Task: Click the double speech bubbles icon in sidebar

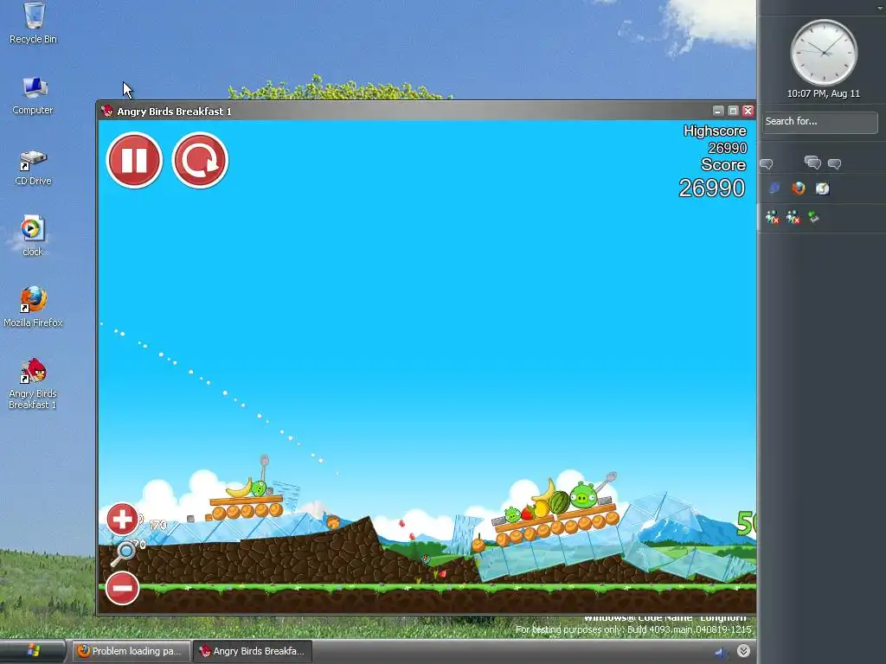Action: click(x=812, y=163)
